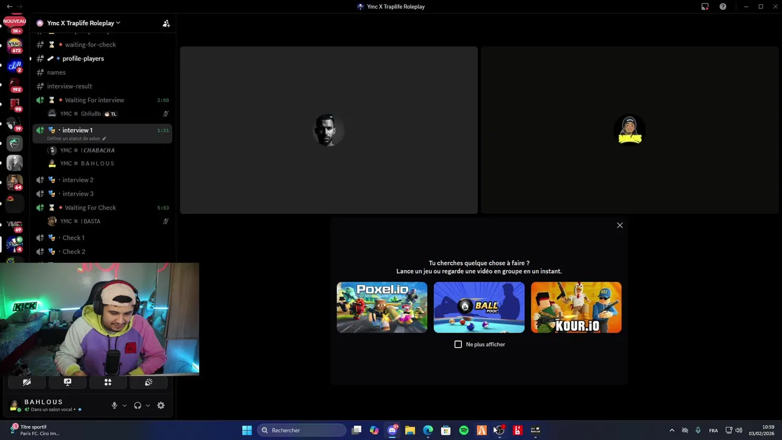
Task: Open server icon with 672 badge
Action: point(15,45)
